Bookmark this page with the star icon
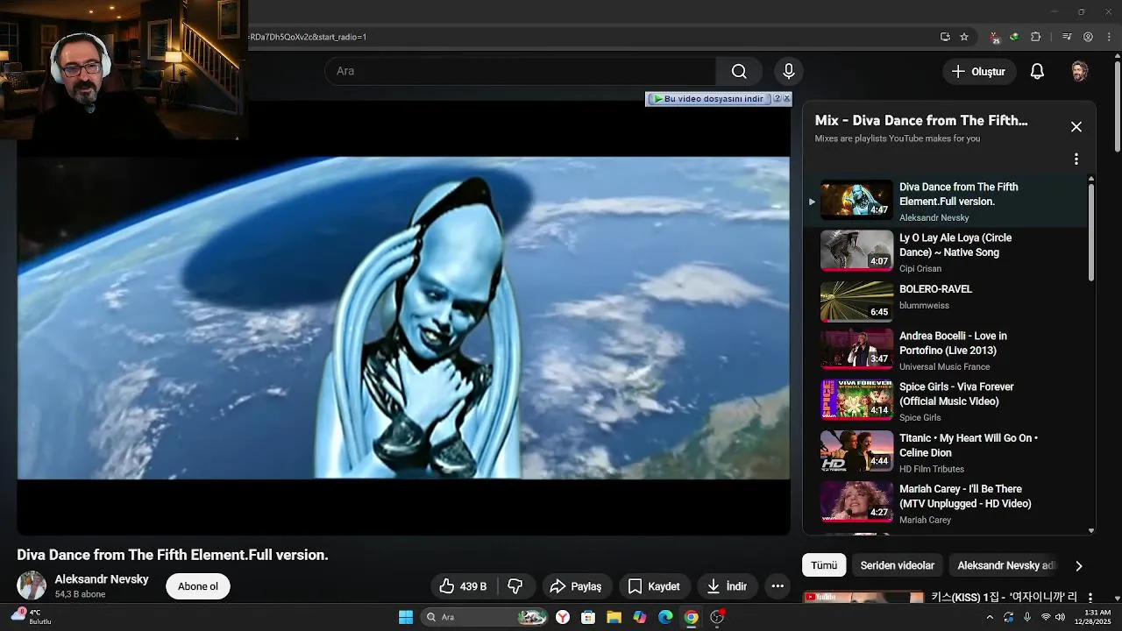The height and width of the screenshot is (631, 1122). (x=964, y=37)
